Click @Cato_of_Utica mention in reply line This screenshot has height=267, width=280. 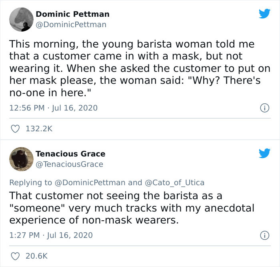tap(174, 182)
